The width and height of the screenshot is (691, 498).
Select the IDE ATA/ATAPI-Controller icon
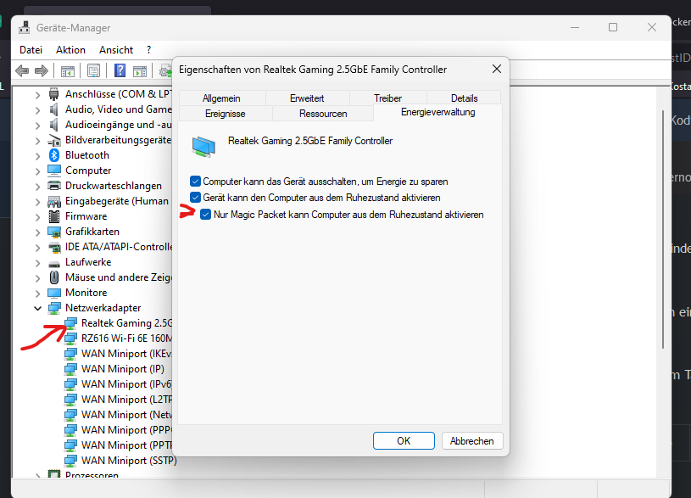pos(54,247)
